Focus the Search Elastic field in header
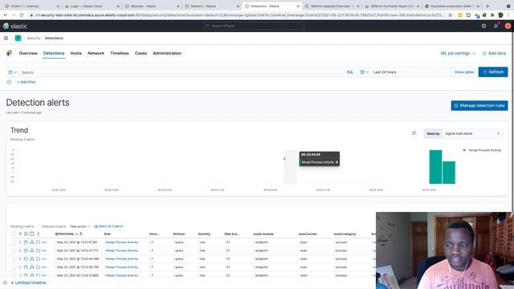 pyautogui.click(x=254, y=26)
